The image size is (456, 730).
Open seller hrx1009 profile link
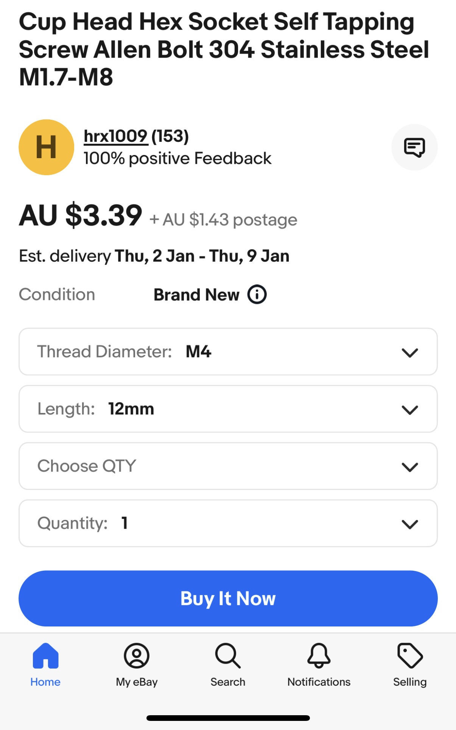[115, 136]
